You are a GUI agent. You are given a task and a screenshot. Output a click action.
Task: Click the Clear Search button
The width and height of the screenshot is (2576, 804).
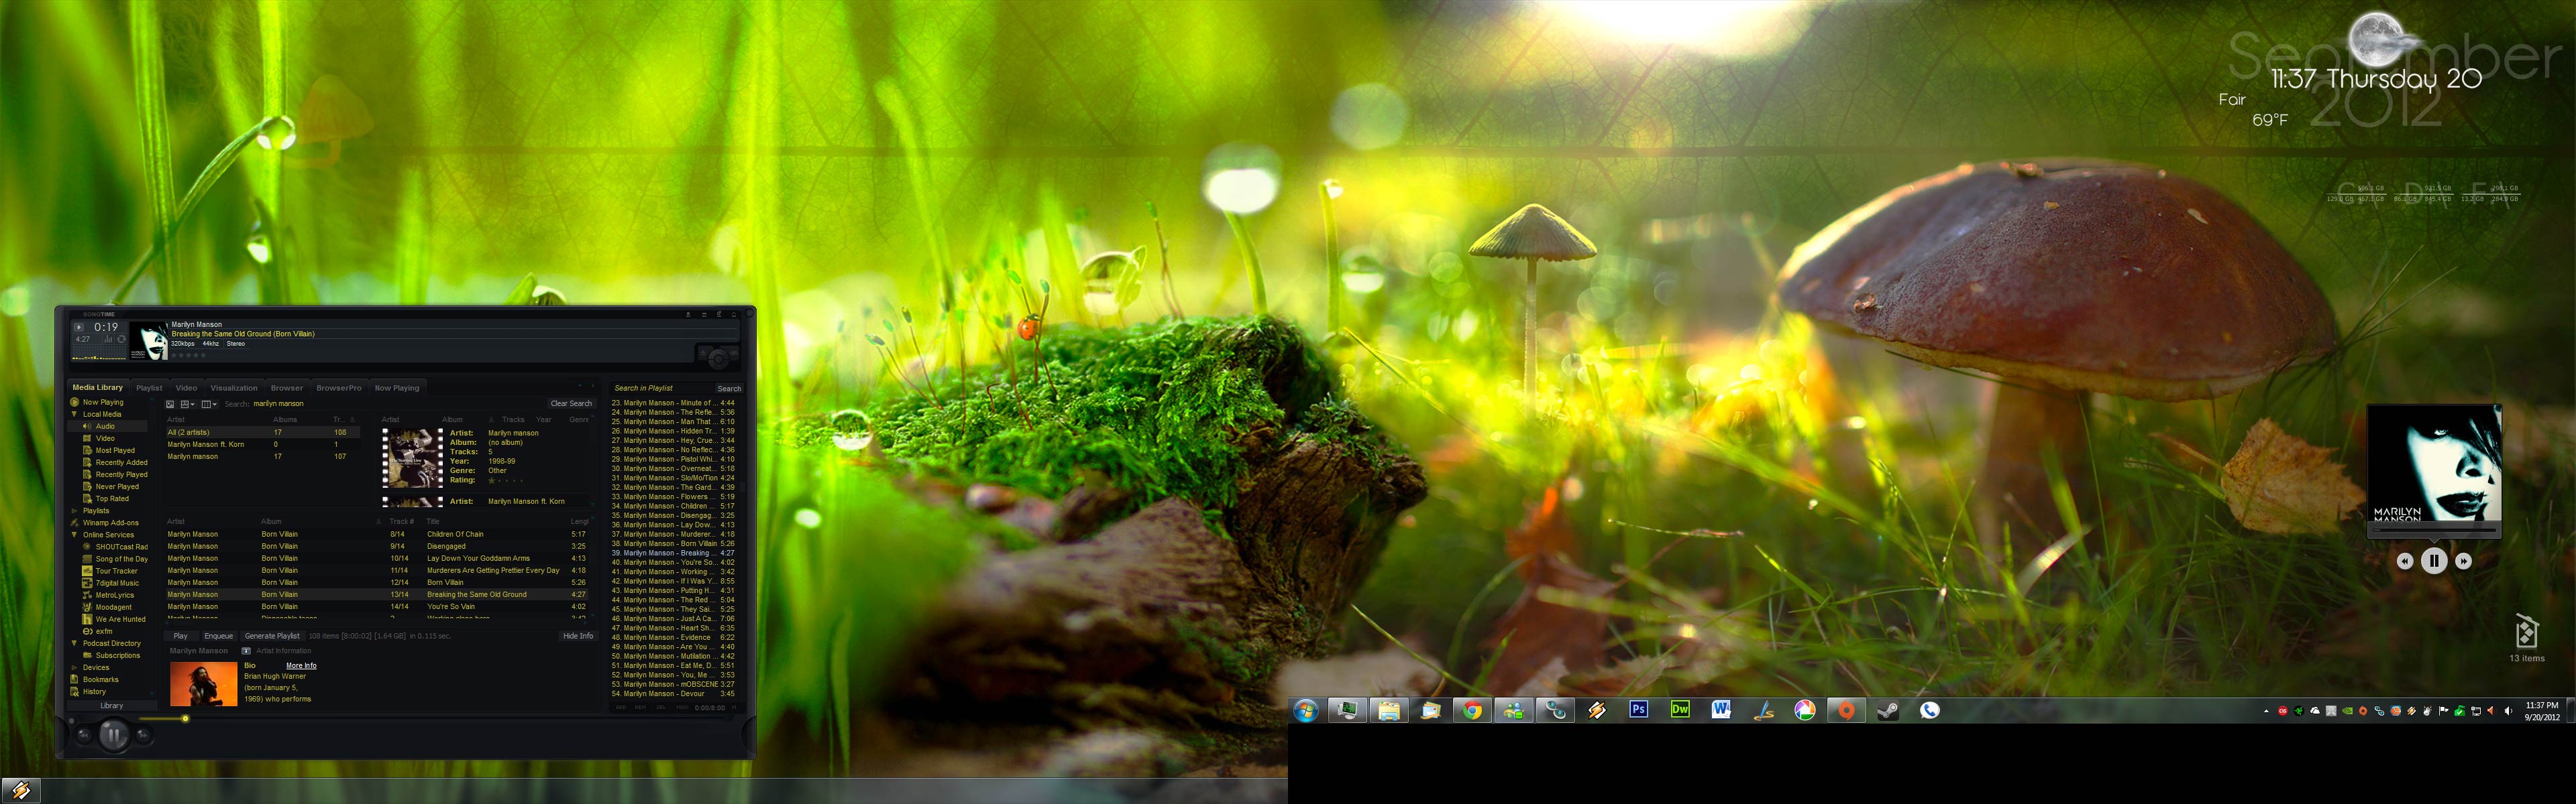(571, 403)
